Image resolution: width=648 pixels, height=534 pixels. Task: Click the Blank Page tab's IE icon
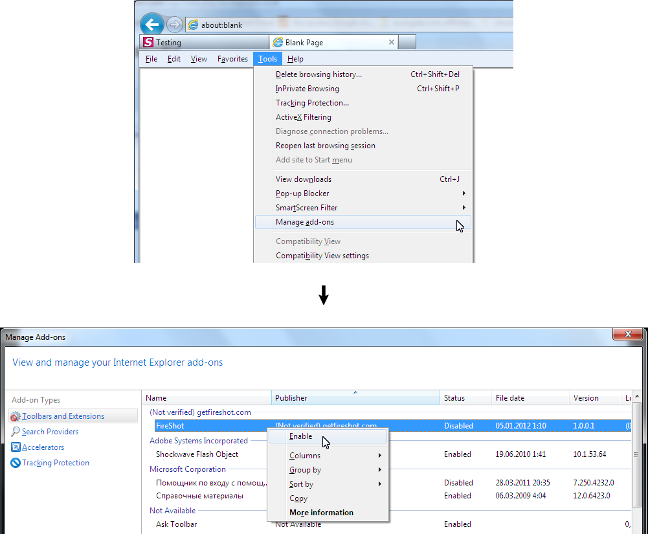pyautogui.click(x=278, y=42)
